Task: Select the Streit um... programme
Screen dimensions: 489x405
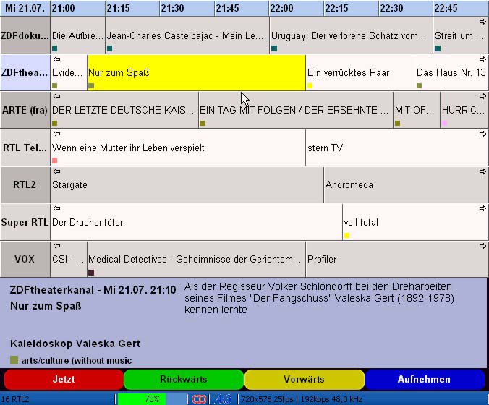Action: [x=461, y=35]
